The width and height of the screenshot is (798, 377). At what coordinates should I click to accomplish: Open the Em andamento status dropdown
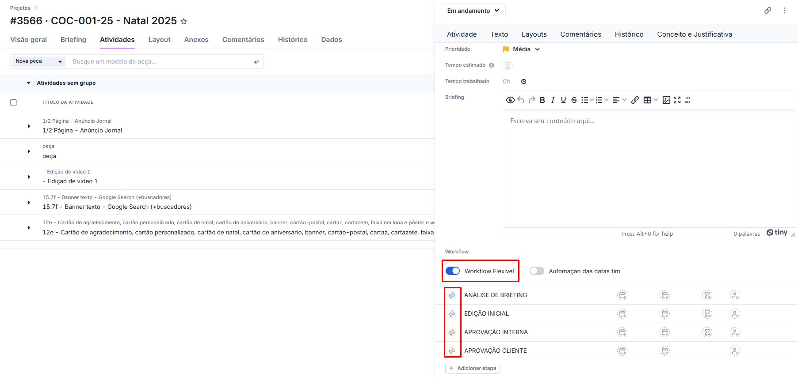coord(473,11)
